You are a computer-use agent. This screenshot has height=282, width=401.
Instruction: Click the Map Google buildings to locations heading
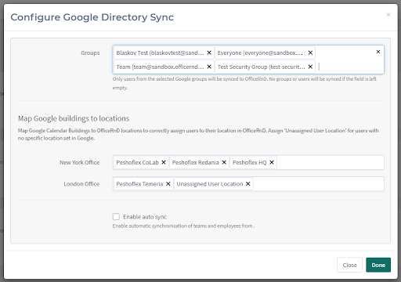click(x=74, y=118)
